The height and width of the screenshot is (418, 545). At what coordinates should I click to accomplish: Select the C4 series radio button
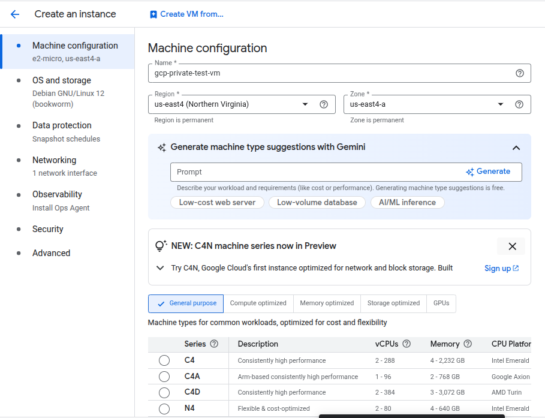pos(164,360)
